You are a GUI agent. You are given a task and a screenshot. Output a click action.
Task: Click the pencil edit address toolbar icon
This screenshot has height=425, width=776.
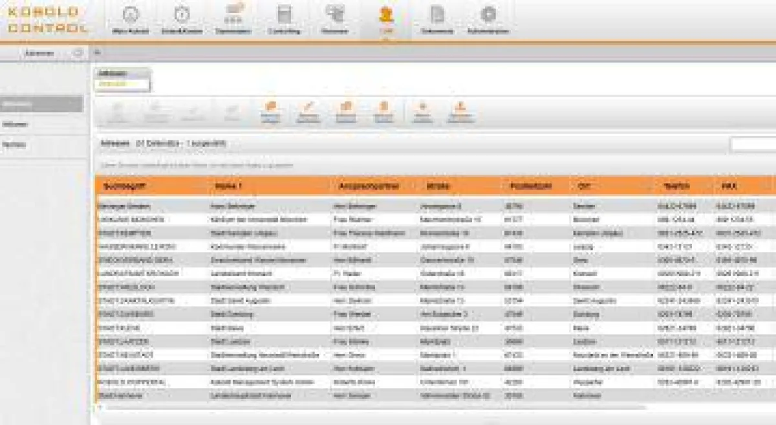[x=308, y=111]
